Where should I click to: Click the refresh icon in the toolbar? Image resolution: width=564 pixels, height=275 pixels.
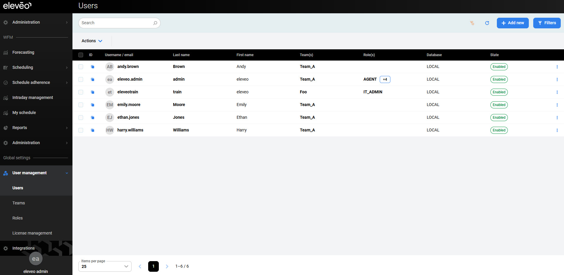pos(487,23)
